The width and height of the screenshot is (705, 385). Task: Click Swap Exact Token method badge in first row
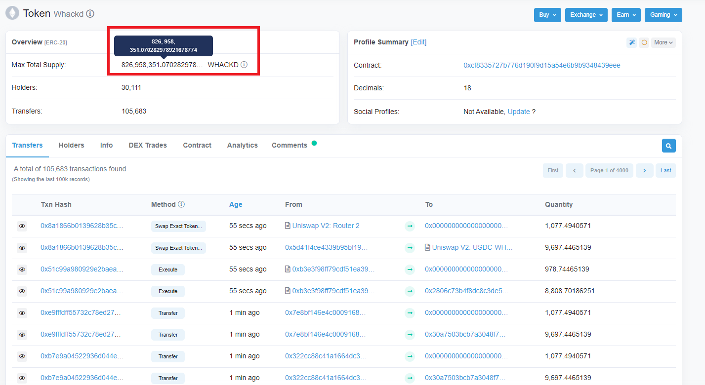[x=178, y=226]
